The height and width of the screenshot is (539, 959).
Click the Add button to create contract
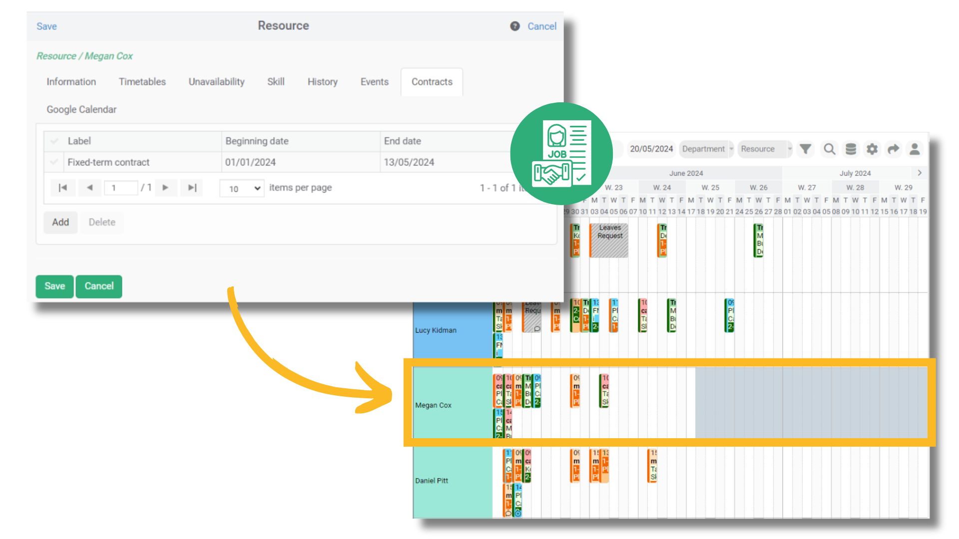(60, 222)
